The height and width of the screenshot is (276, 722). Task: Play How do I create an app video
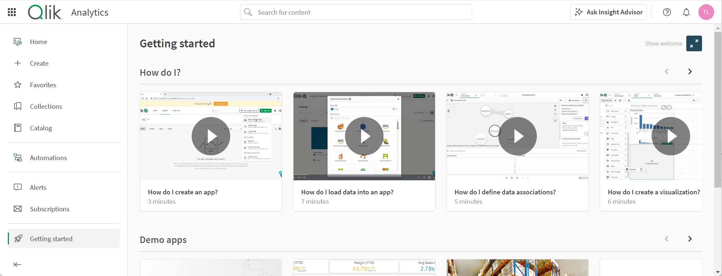click(x=211, y=136)
